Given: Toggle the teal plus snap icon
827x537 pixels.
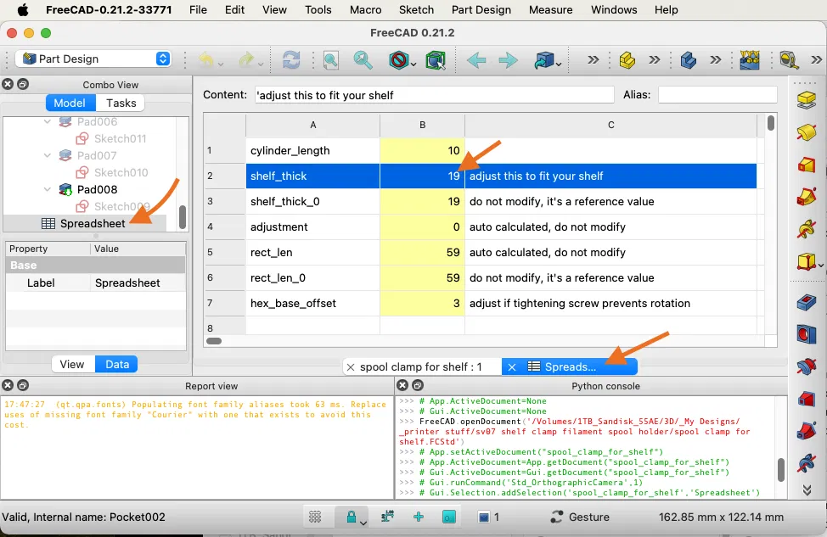Looking at the screenshot, I should [x=419, y=517].
